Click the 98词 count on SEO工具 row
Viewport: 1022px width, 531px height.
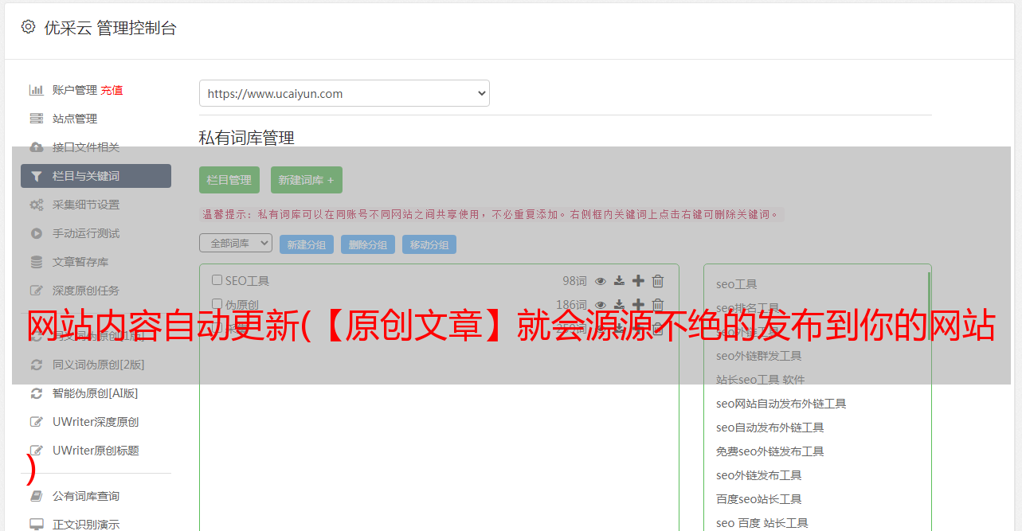[x=574, y=281]
